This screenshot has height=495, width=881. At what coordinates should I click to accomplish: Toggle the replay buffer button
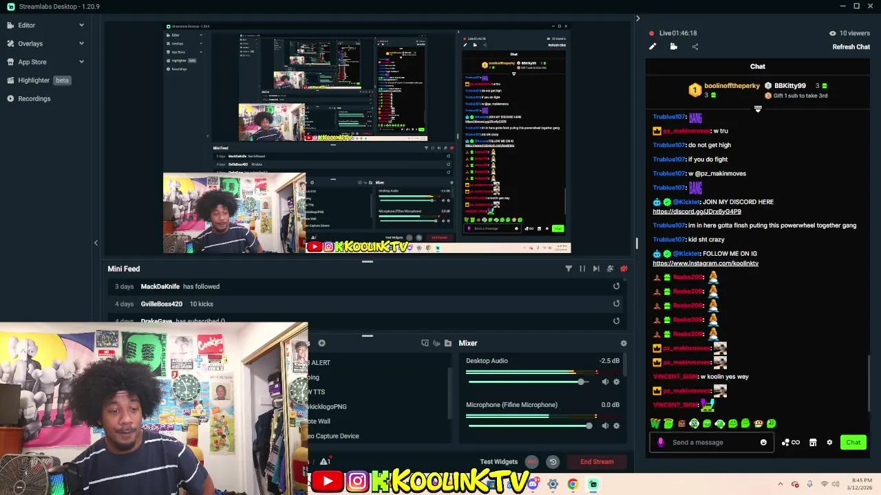[552, 461]
